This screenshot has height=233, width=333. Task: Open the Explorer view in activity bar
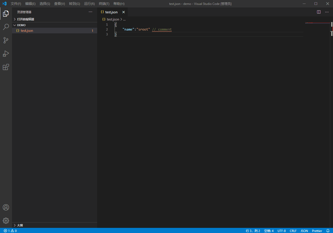pos(6,14)
